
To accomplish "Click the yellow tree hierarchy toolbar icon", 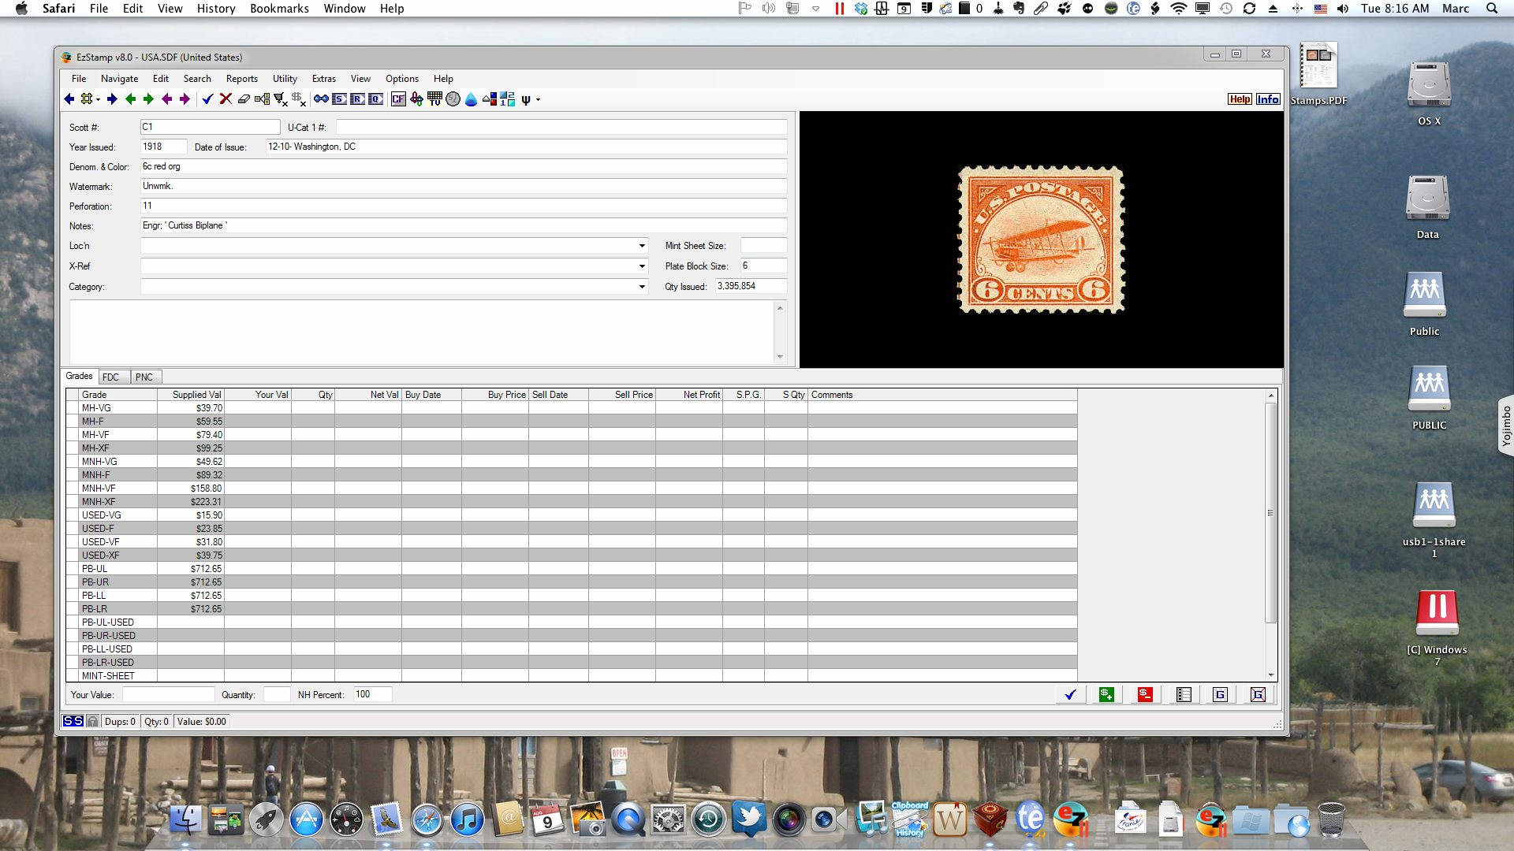I will [x=262, y=99].
